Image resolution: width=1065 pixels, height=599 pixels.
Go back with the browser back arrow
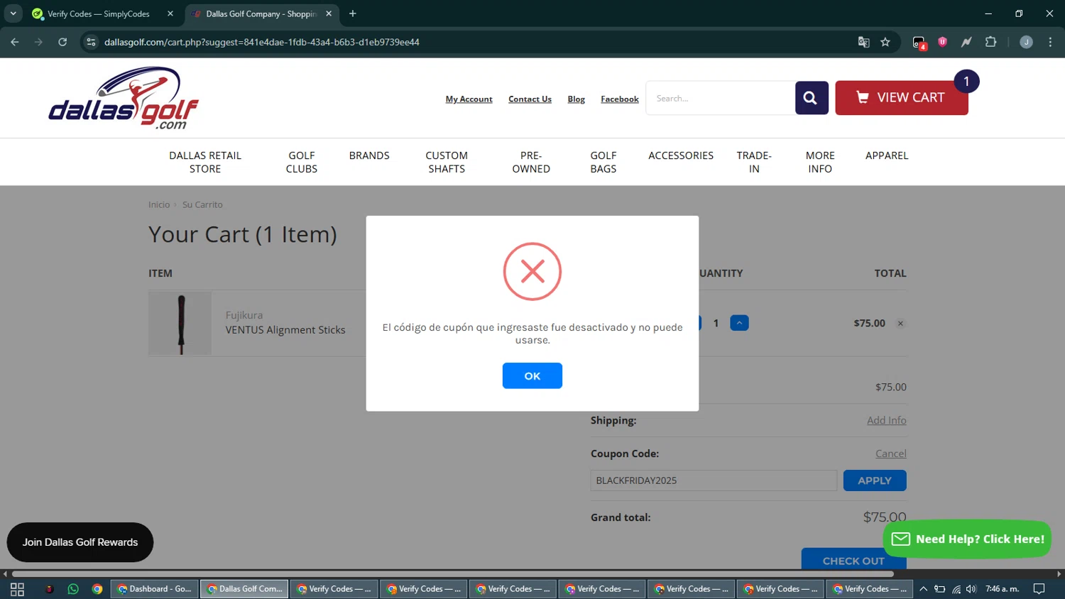pos(15,42)
